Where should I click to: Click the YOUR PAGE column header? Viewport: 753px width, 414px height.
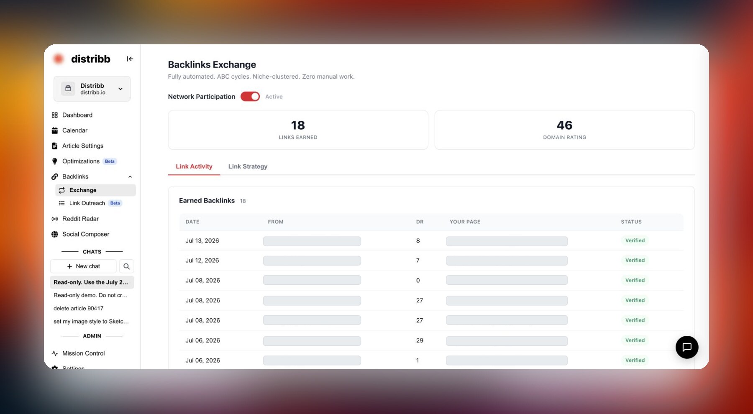pos(465,222)
